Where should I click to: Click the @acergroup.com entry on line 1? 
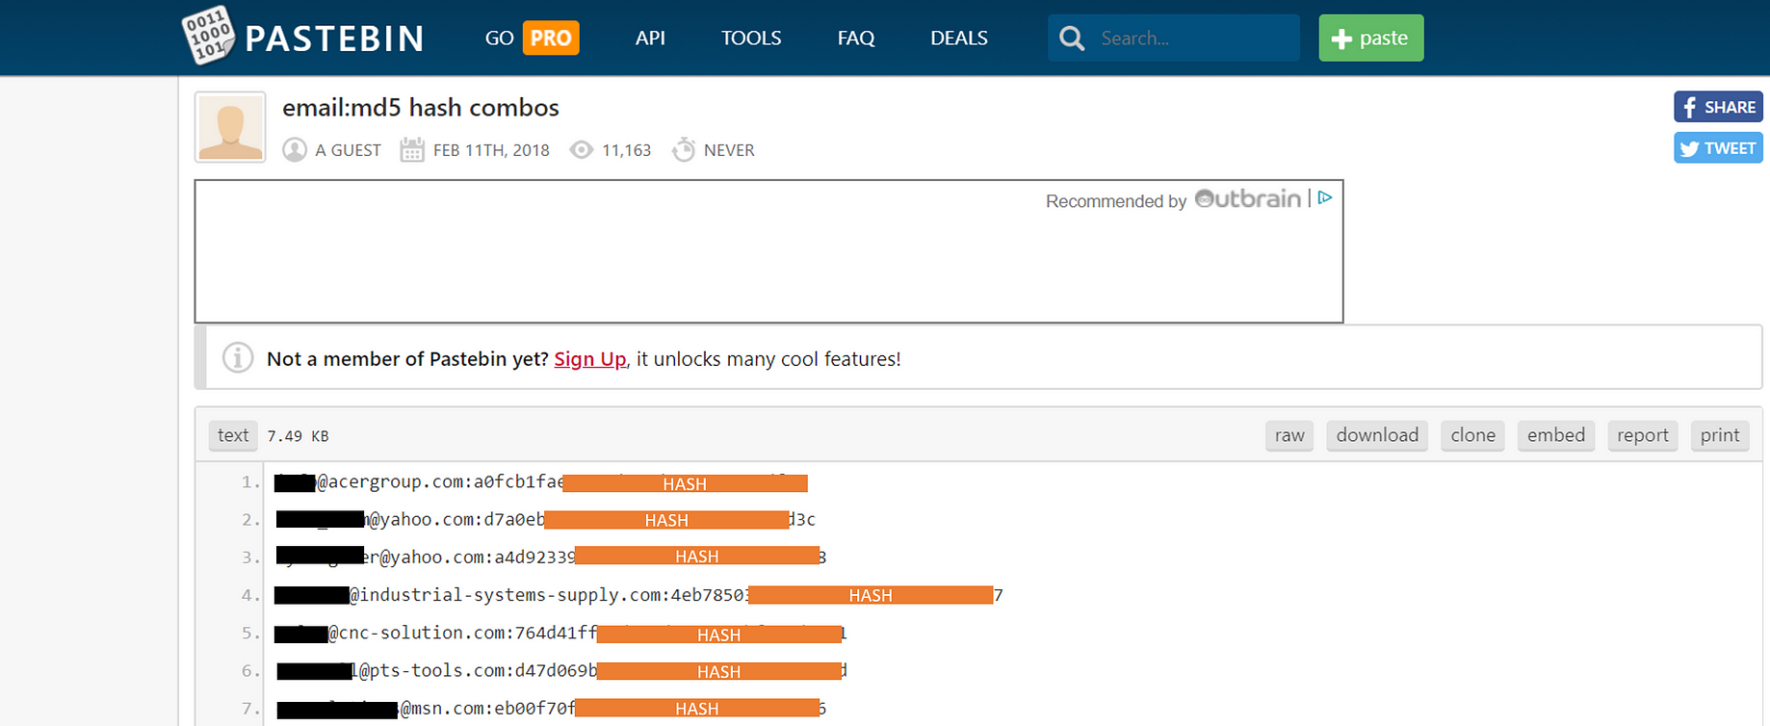[541, 482]
